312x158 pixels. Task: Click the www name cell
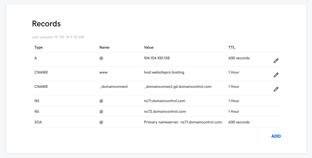point(103,72)
